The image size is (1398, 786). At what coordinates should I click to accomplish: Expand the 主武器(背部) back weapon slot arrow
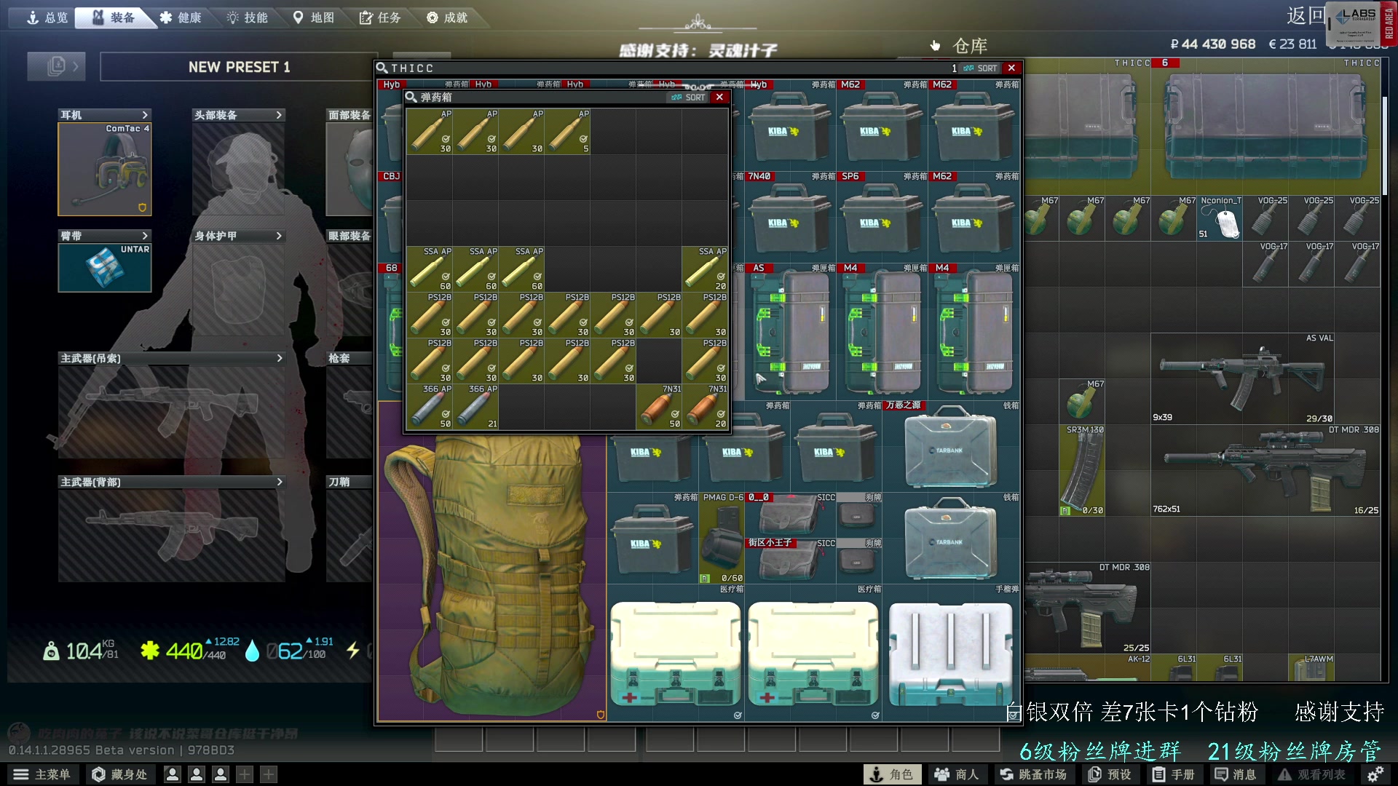click(279, 482)
